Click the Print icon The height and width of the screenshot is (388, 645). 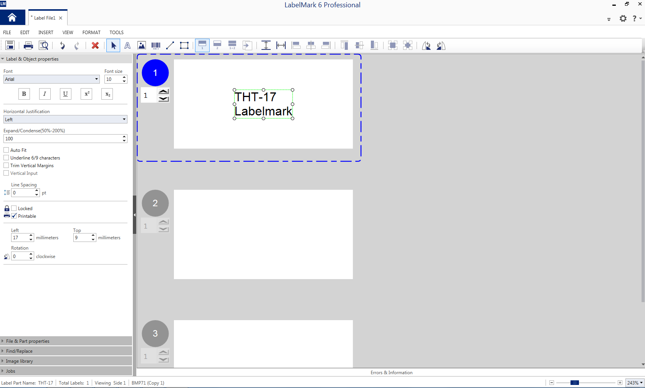pyautogui.click(x=28, y=46)
